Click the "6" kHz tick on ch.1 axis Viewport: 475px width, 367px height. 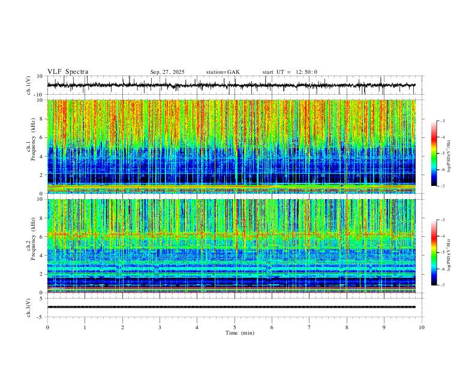pos(41,137)
